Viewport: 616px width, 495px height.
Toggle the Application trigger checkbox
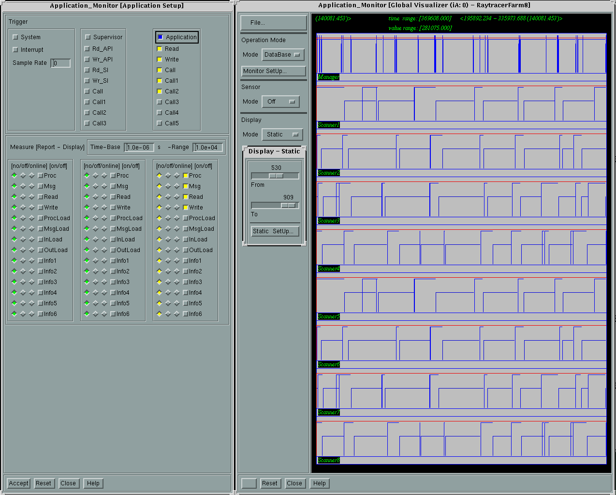tap(160, 37)
